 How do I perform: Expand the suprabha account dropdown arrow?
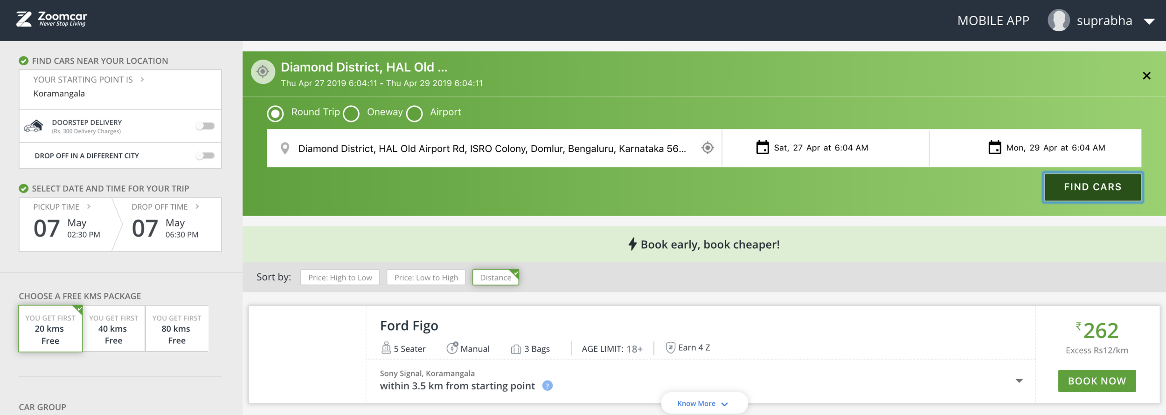click(1149, 21)
